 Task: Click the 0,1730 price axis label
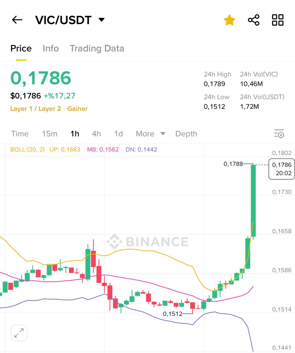coord(282,192)
